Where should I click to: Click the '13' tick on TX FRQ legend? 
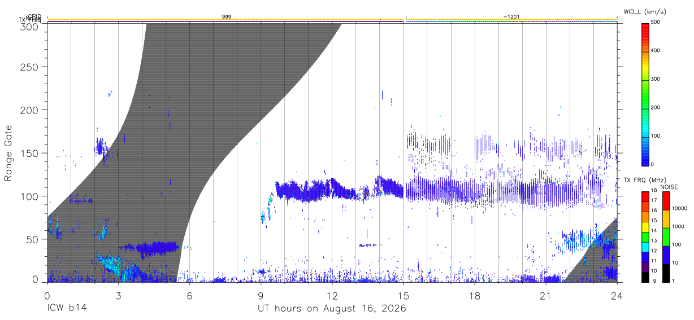(654, 242)
